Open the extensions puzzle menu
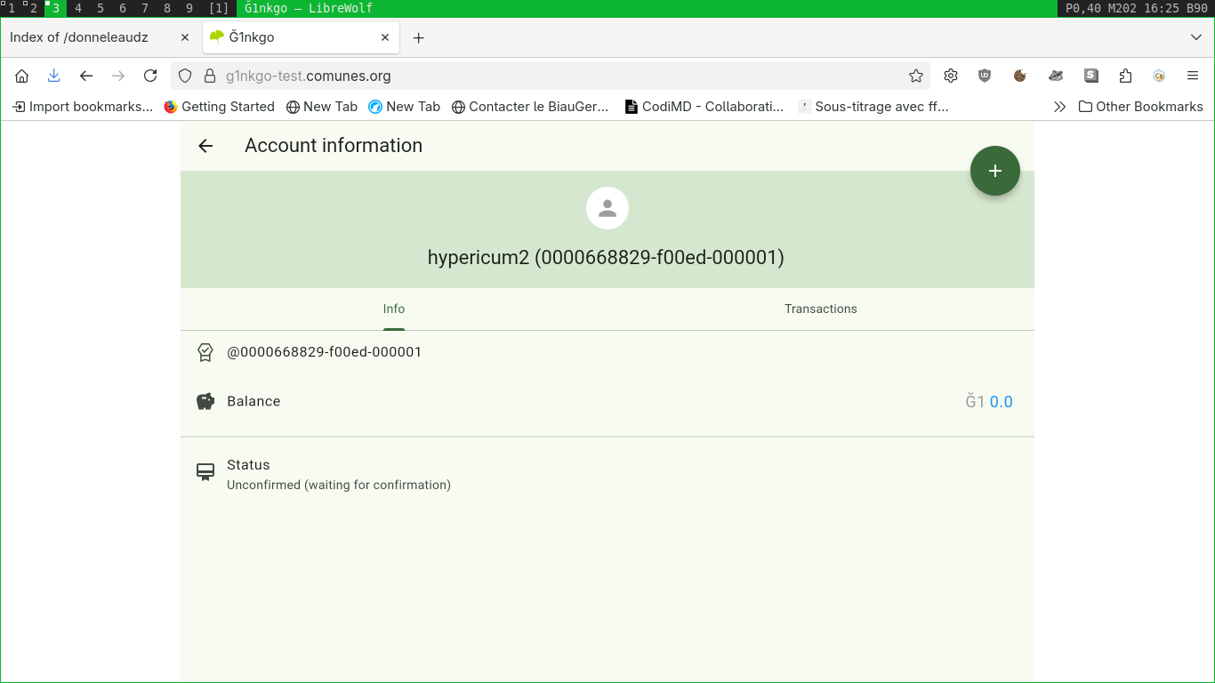Screen dimensions: 1215x683 click(x=1125, y=76)
